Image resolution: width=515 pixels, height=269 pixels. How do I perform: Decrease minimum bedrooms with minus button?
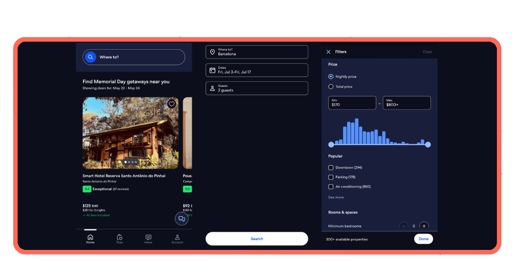[404, 226]
